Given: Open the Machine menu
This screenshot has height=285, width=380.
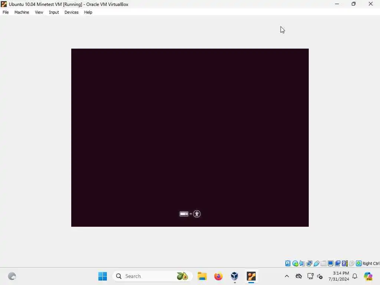Looking at the screenshot, I should coord(22,12).
